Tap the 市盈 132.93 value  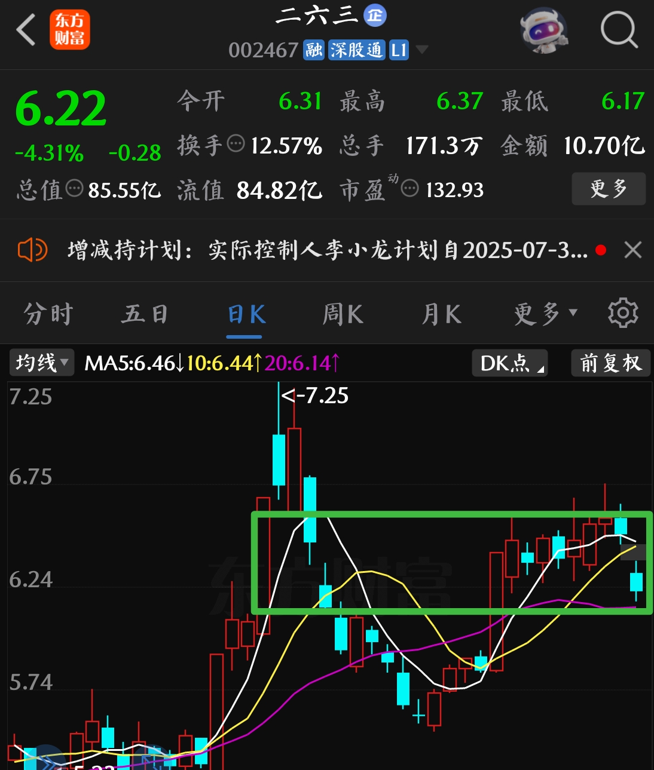tap(454, 190)
